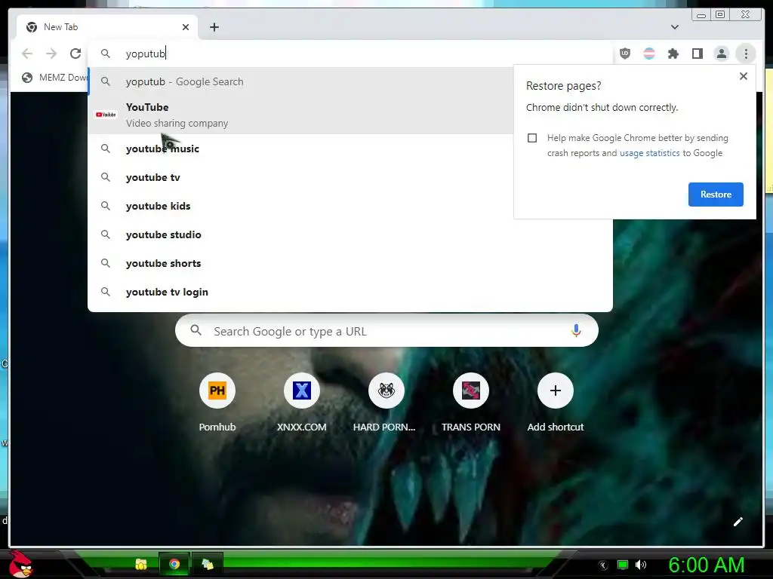Select the YouTube video sharing company suggestion
773x579 pixels.
pyautogui.click(x=300, y=115)
